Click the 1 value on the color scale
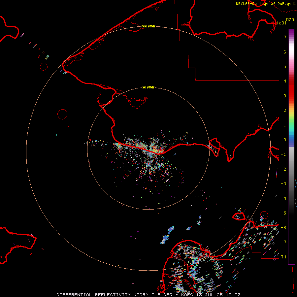Screen dimensions: 297x297 pyautogui.click(x=285, y=125)
